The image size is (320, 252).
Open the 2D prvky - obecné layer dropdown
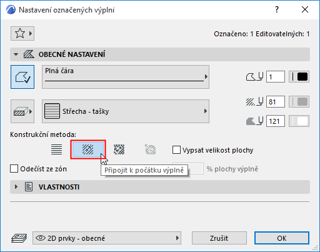pos(107,238)
